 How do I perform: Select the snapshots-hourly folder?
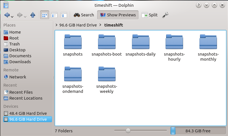point(174,48)
